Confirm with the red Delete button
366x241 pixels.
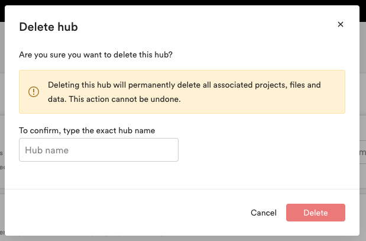click(316, 213)
